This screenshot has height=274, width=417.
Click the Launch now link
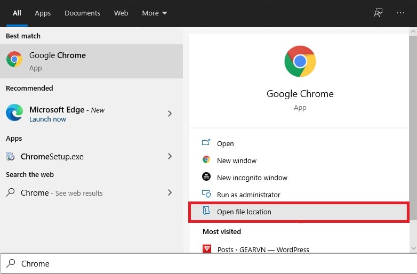pos(47,119)
